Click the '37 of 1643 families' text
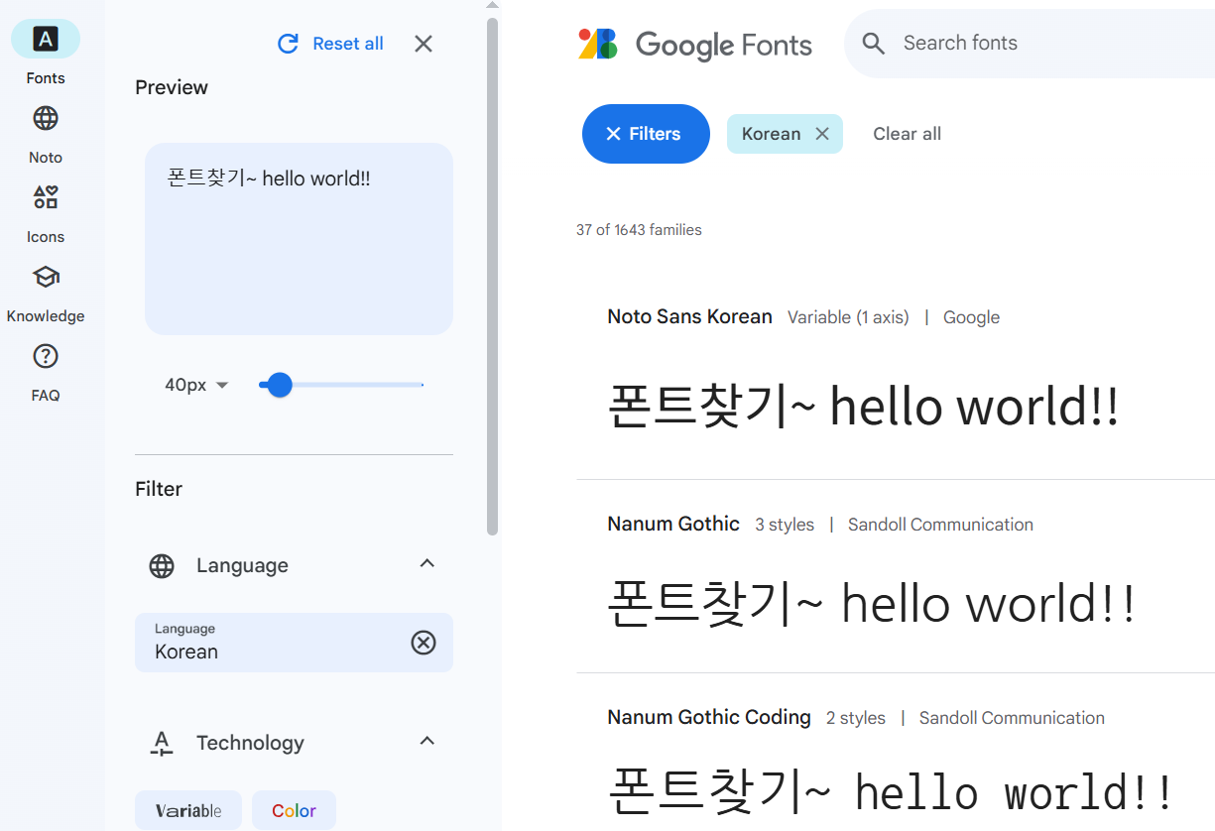 pyautogui.click(x=639, y=230)
